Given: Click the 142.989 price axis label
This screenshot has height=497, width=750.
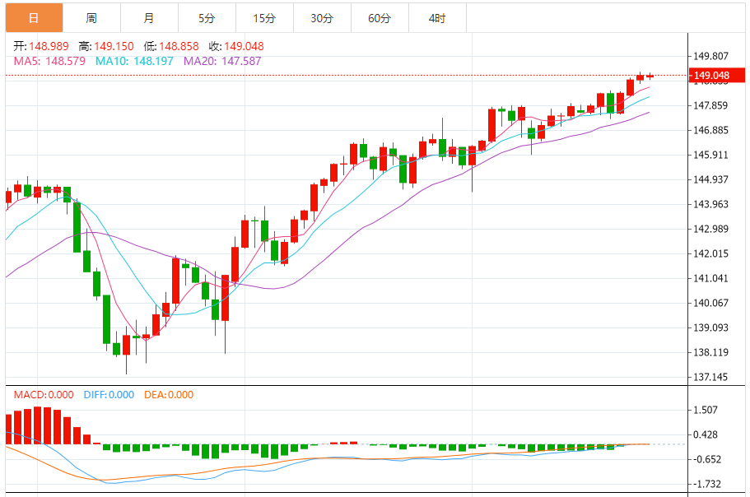Looking at the screenshot, I should [710, 229].
